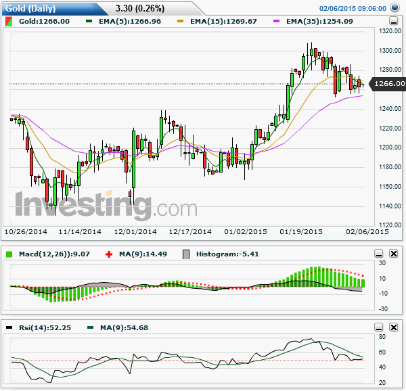Click the 10/26/2014 date axis label
This screenshot has height=391, width=406.
26,231
